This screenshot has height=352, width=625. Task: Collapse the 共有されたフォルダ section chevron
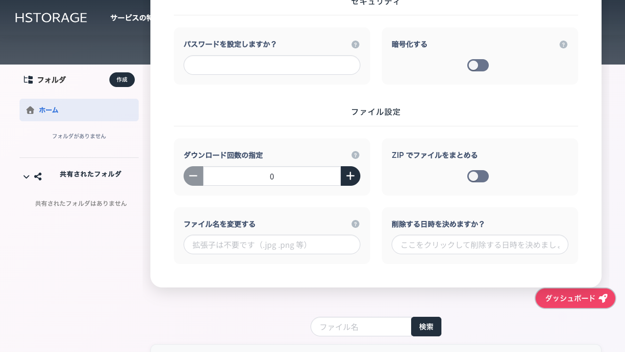point(26,176)
